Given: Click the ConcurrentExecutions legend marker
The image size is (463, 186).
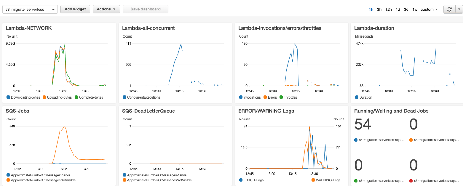Looking at the screenshot, I should 124,97.
